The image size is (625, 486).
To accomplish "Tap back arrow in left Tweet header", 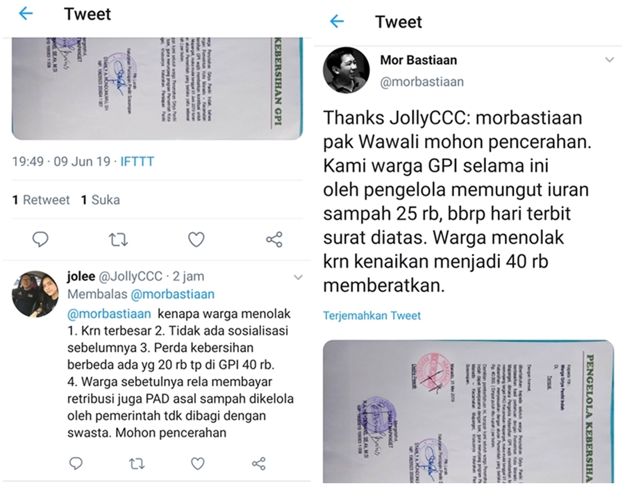I will (26, 14).
